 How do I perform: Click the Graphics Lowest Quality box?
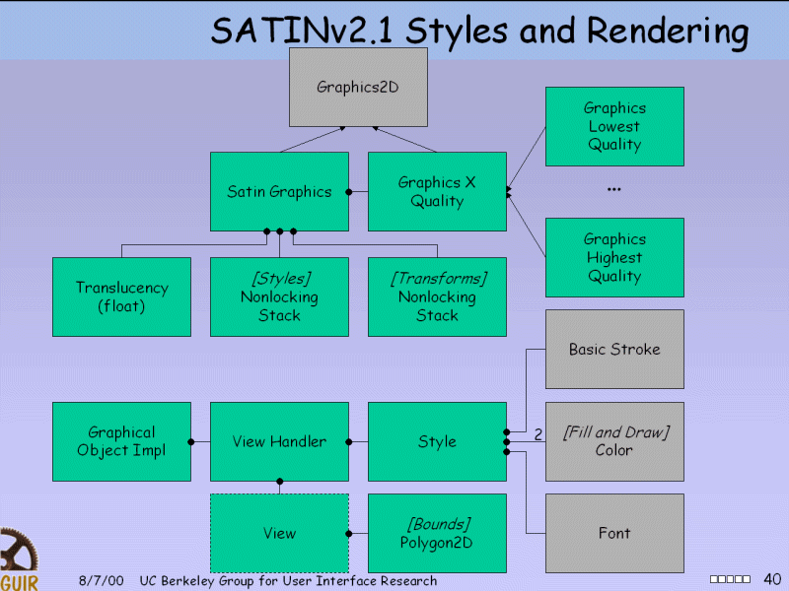pyautogui.click(x=614, y=126)
